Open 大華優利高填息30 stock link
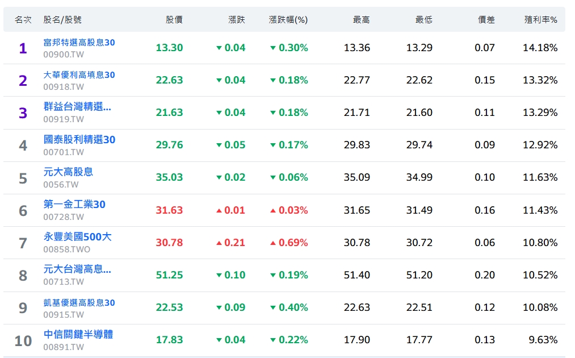 tap(79, 75)
